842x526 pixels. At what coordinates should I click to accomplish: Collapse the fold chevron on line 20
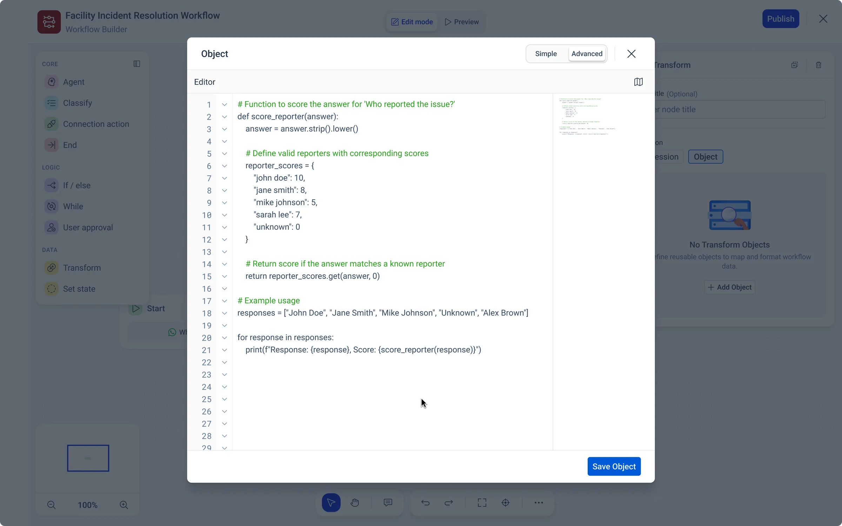tap(225, 338)
